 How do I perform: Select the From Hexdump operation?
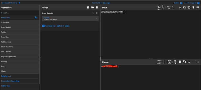click(x=19, y=47)
